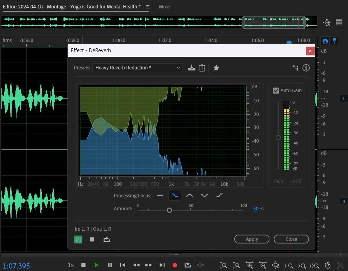Zoom to selection icon
This screenshot has height=271, width=348.
pyautogui.click(x=314, y=266)
